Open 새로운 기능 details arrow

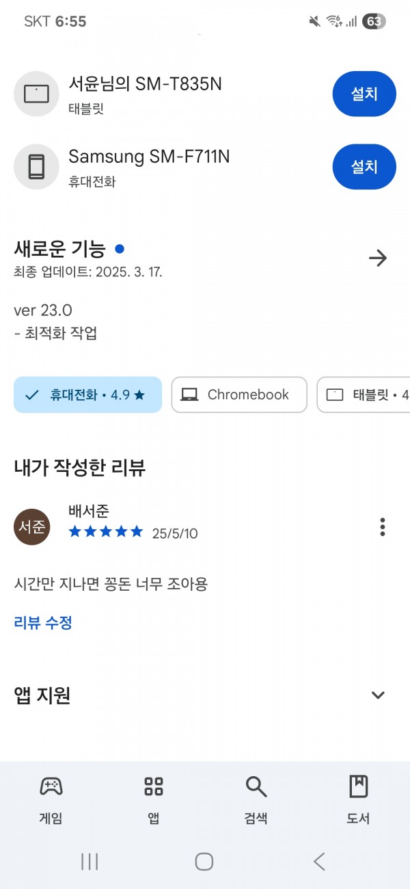point(378,258)
